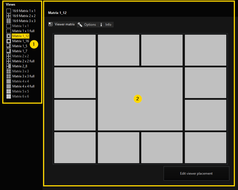Viewport: 238px width, 190px height.
Task: Click the Matrix 2_8 layout icon
Action: (9, 66)
